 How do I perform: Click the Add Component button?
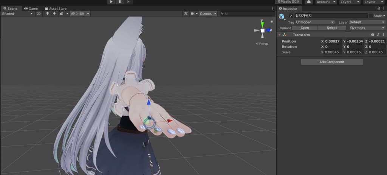click(x=331, y=62)
